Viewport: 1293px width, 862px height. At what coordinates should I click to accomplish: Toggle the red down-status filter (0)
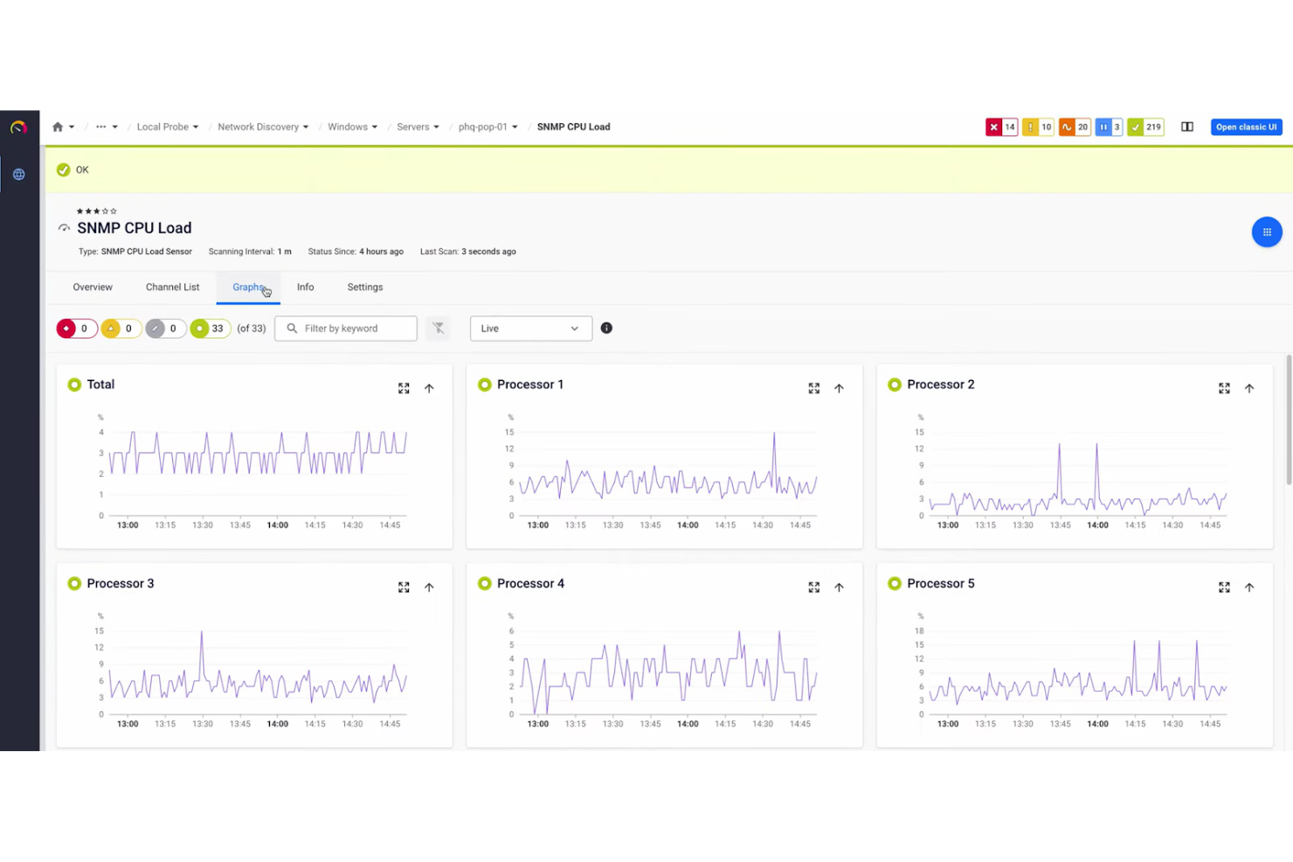pos(76,328)
